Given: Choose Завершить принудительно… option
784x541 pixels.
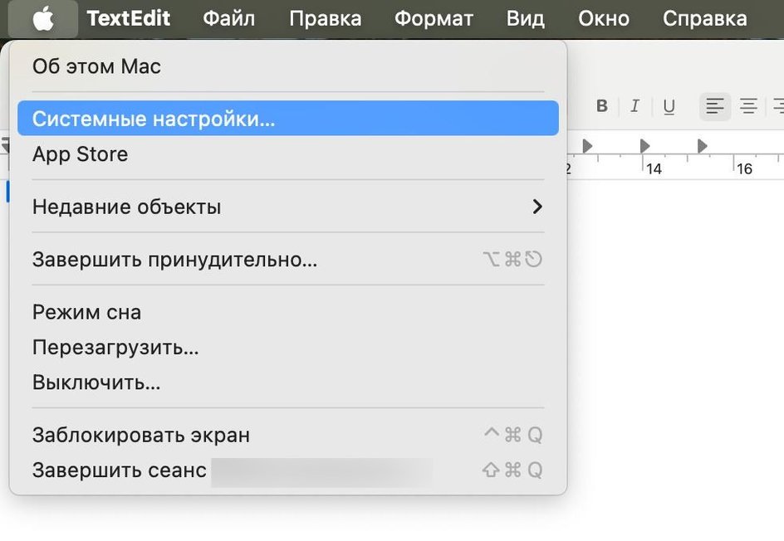Looking at the screenshot, I should click(x=288, y=259).
